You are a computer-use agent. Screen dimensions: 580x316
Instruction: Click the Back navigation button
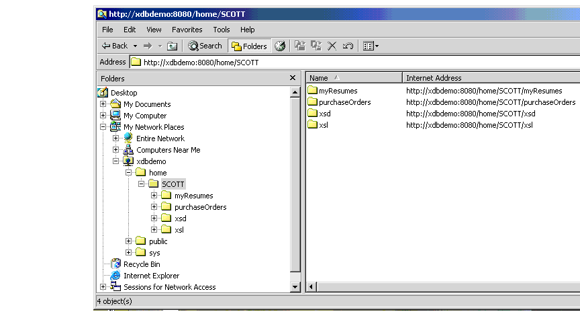pos(115,46)
